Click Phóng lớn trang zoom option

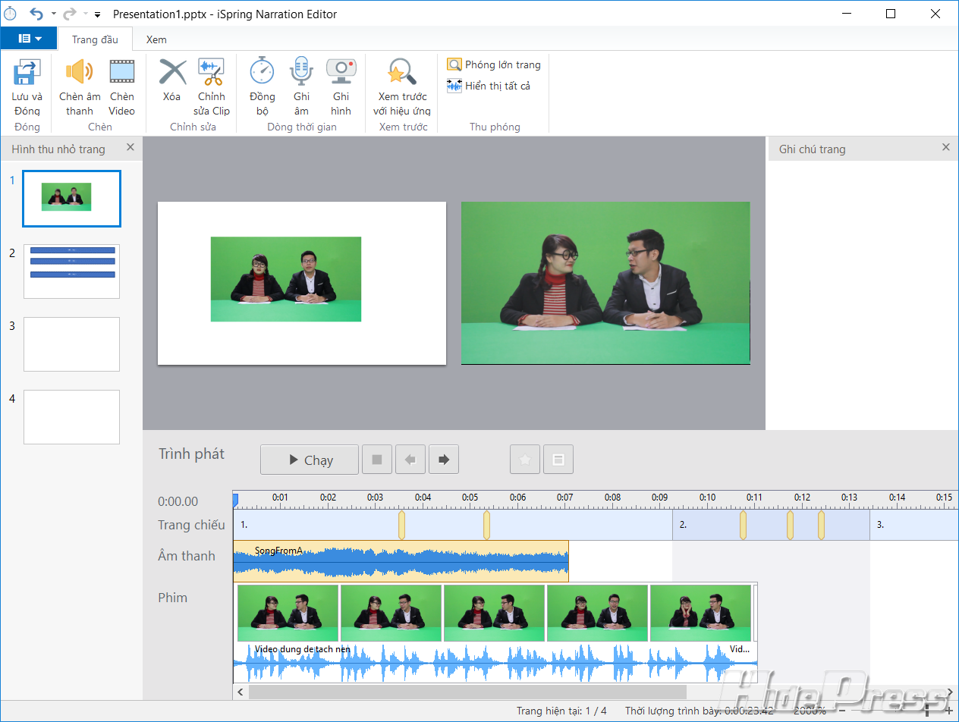point(494,64)
